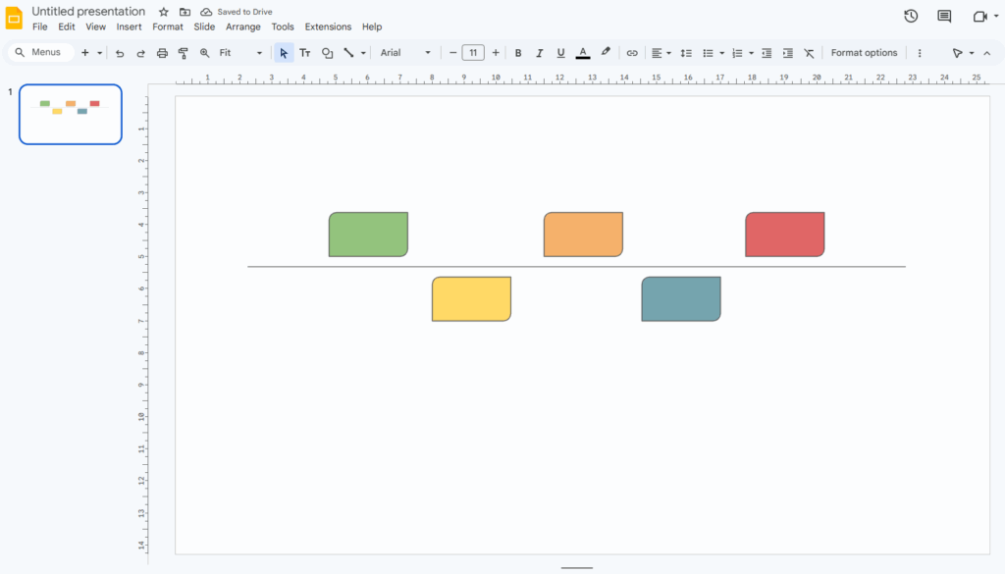Image resolution: width=1005 pixels, height=574 pixels.
Task: Select the Text box tool
Action: (x=305, y=53)
